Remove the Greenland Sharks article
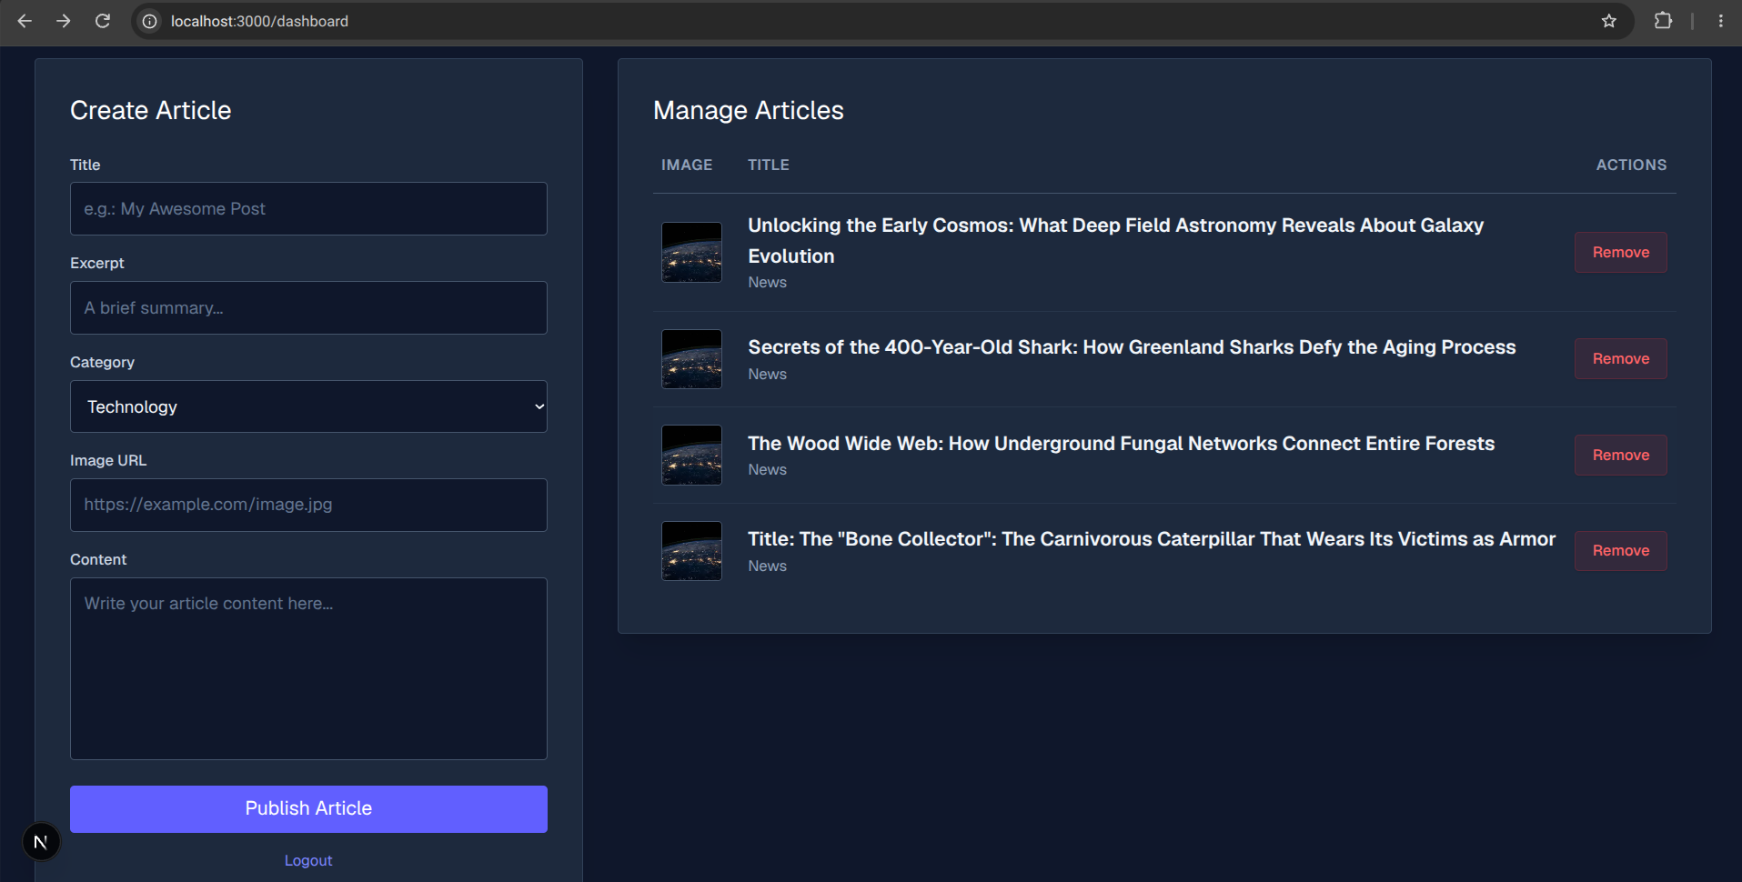 point(1621,358)
